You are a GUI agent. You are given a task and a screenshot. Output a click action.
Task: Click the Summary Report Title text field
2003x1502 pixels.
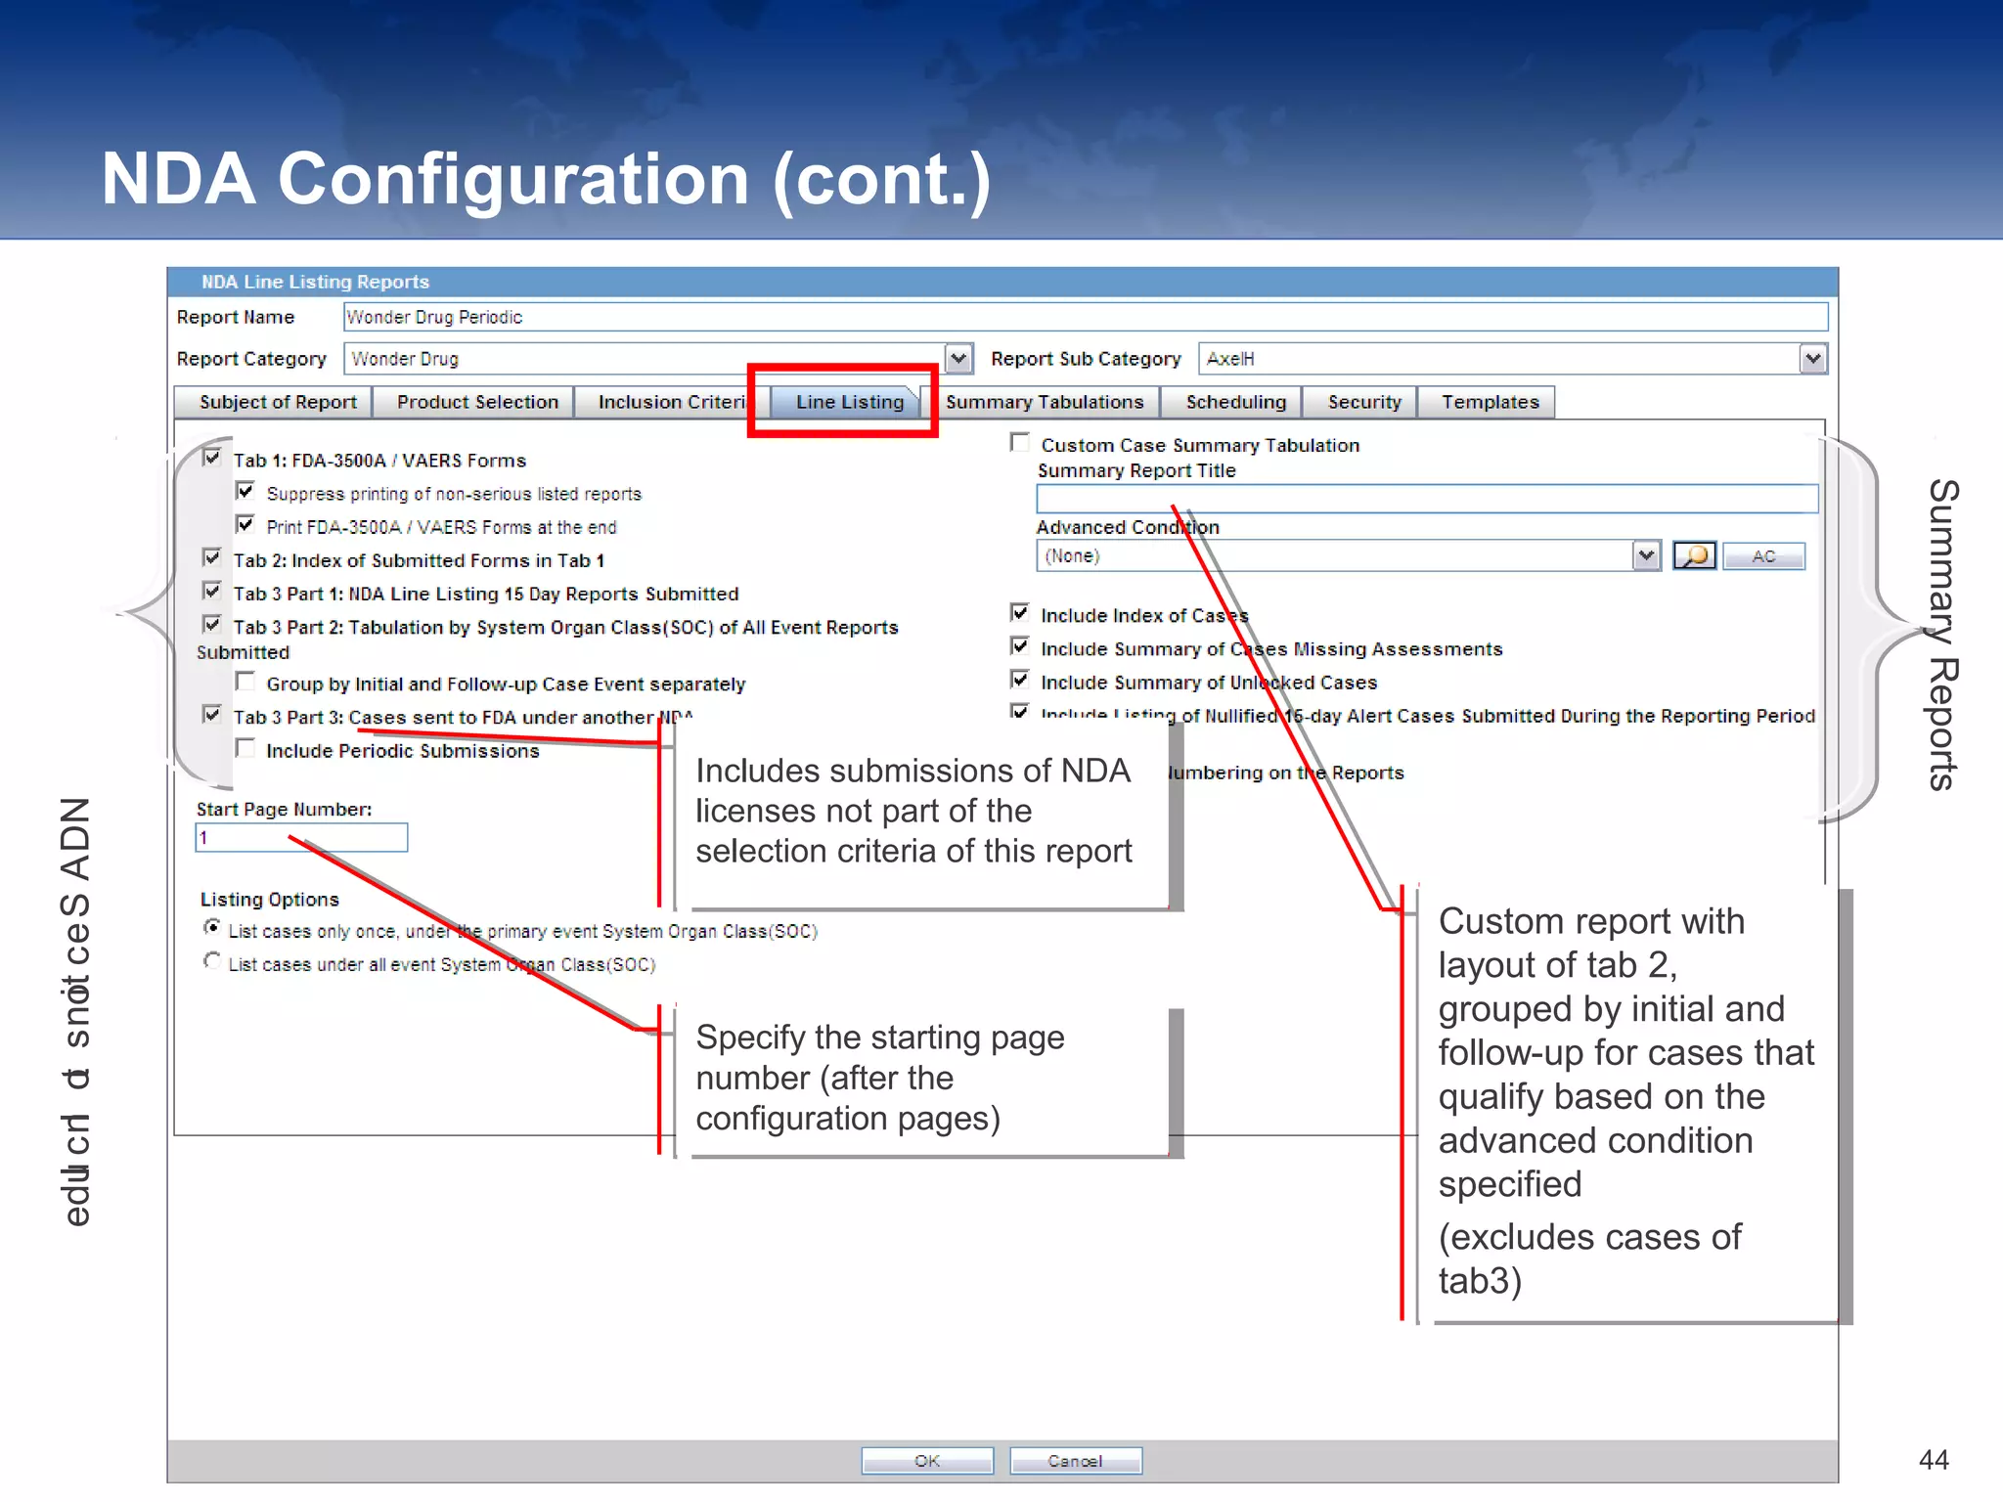[x=1427, y=499]
